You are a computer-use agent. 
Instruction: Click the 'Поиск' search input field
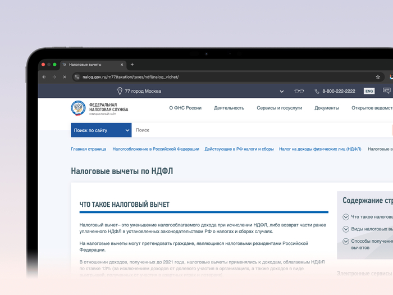258,130
